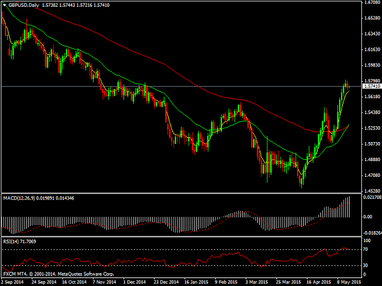
Task: Click the 1.65280 price axis label
Action: [x=372, y=18]
